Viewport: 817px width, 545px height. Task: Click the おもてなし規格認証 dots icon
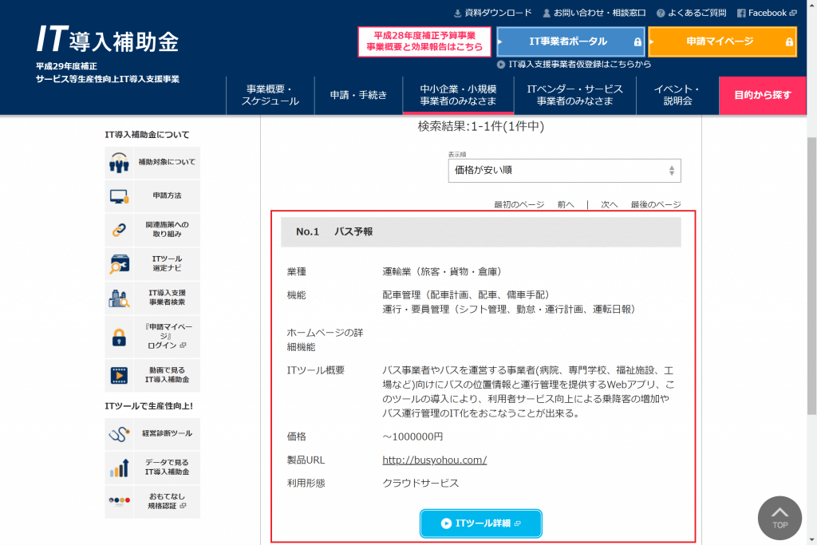119,502
